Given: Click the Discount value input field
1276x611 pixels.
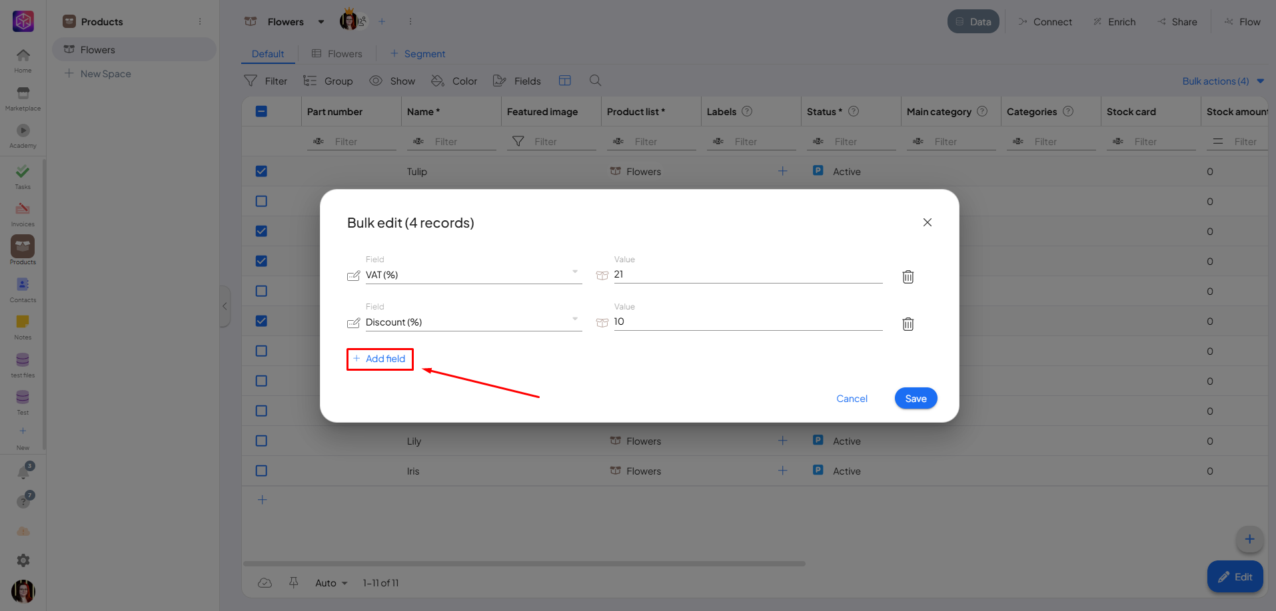Looking at the screenshot, I should click(747, 321).
